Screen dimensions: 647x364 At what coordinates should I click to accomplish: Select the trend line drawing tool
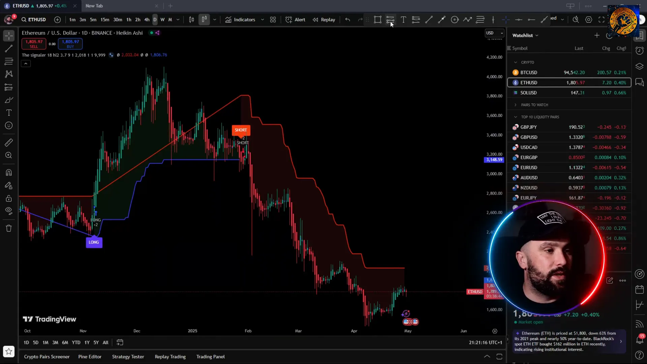pyautogui.click(x=9, y=49)
